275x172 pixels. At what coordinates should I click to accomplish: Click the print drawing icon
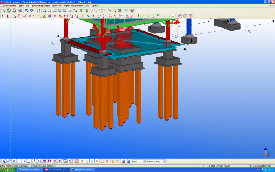pyautogui.click(x=20, y=11)
